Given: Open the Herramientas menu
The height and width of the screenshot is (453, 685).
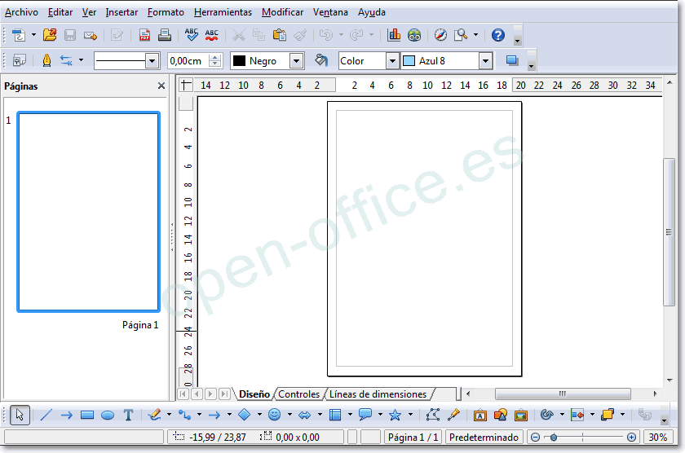Looking at the screenshot, I should (x=223, y=12).
